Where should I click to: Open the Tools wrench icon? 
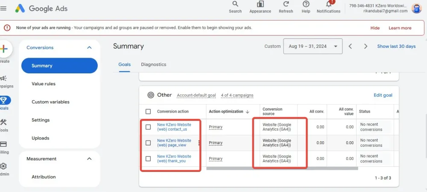pos(3,122)
